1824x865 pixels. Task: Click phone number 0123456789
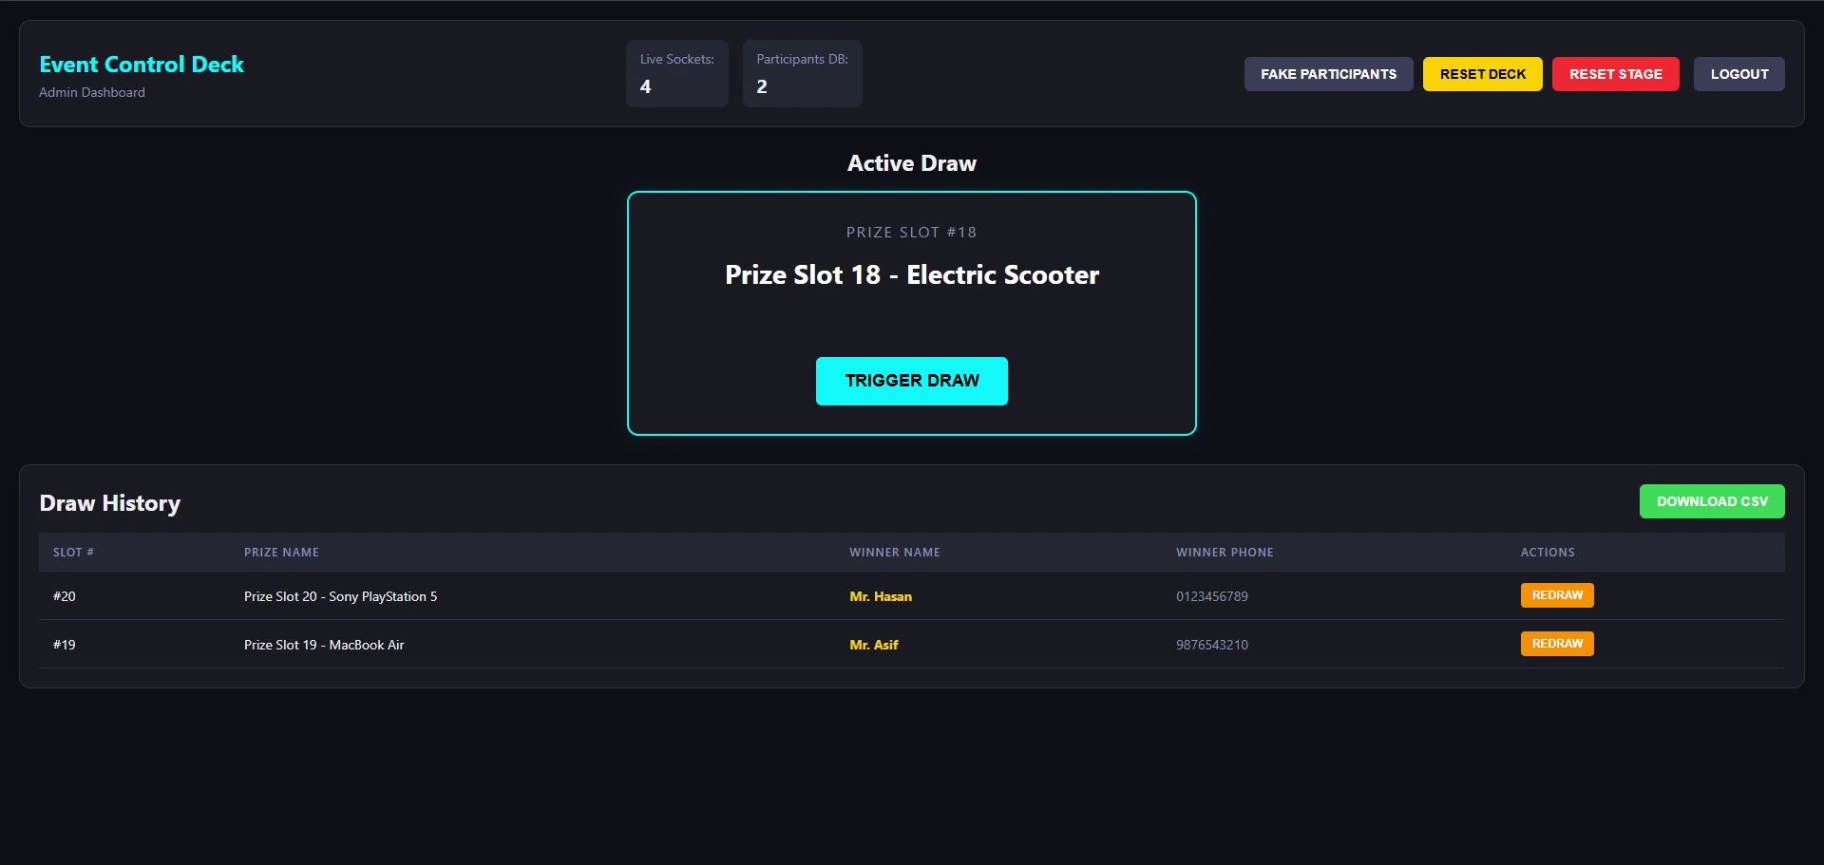[x=1211, y=597]
